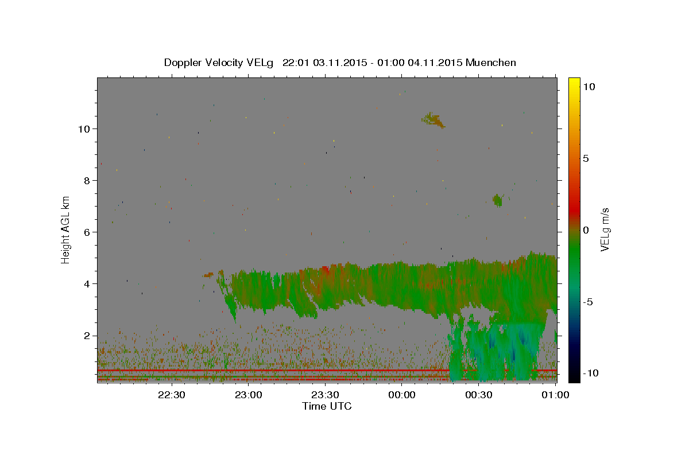Click the colorbar label '-5'
Screen dimensions: 689x459
[588, 302]
